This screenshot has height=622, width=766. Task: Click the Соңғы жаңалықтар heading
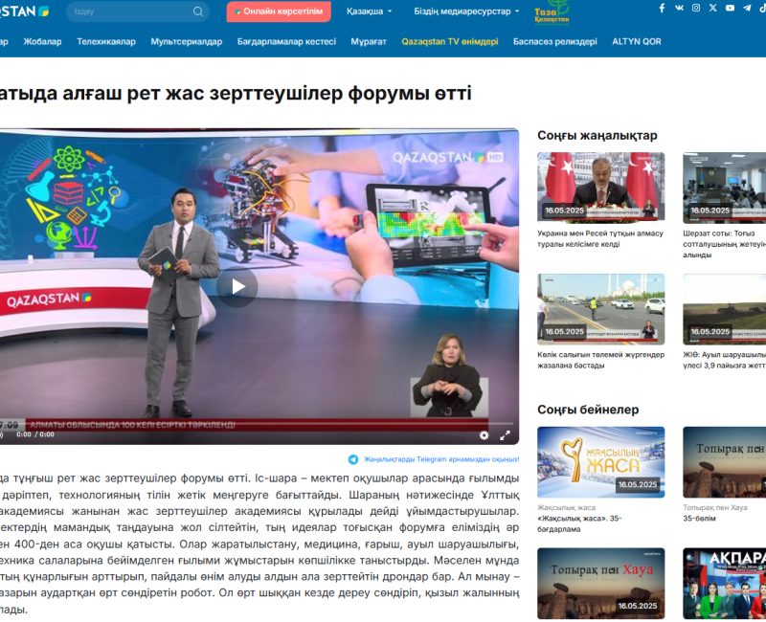[x=597, y=135]
